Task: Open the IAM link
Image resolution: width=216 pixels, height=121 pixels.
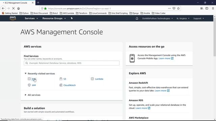Action: pyautogui.click(x=34, y=85)
